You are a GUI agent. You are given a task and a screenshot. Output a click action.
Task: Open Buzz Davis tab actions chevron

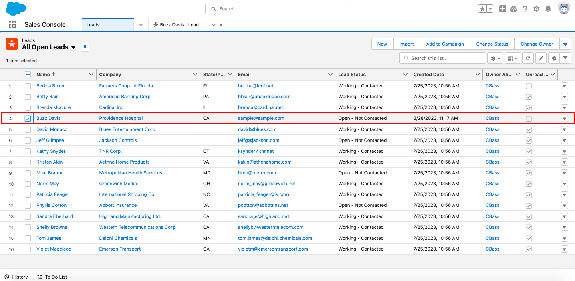pos(214,25)
